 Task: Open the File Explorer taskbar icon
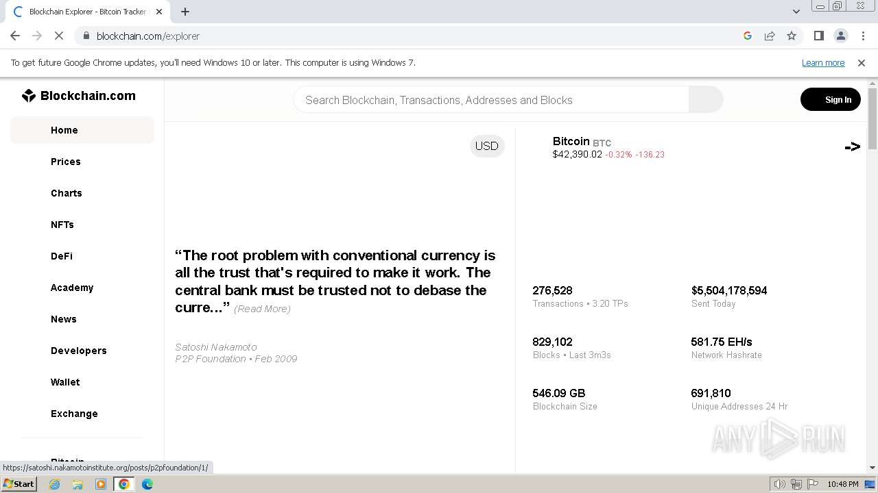(78, 484)
